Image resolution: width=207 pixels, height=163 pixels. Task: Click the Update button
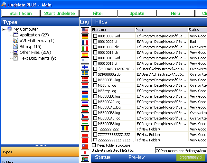137,13
